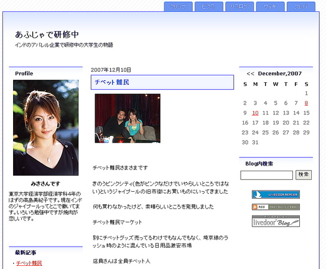Image resolution: width=326 pixels, height=269 pixels.
Task: Open calendar date 10
Action: click(x=255, y=113)
